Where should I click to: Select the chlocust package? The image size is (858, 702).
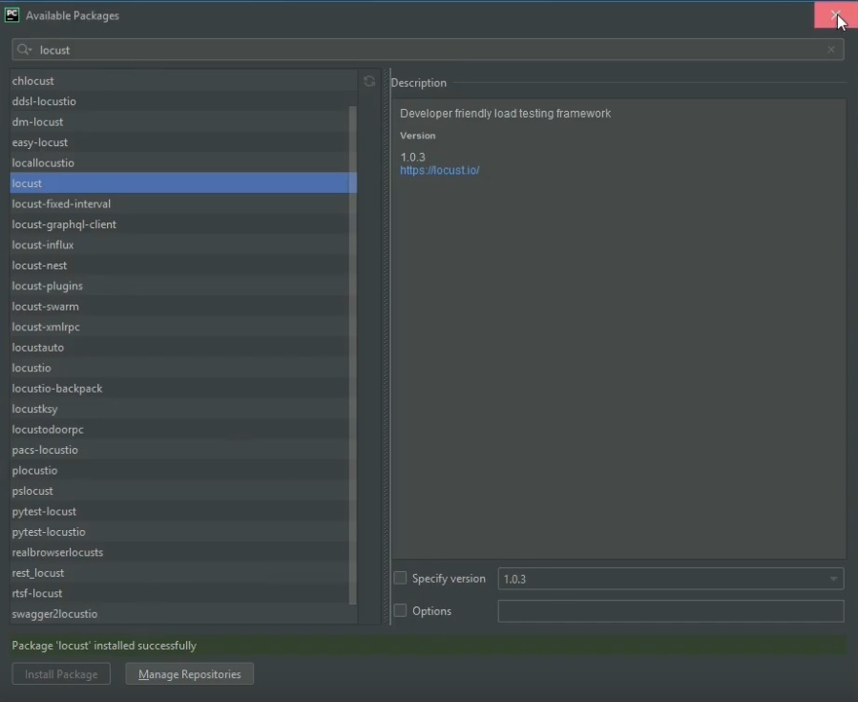[183, 81]
